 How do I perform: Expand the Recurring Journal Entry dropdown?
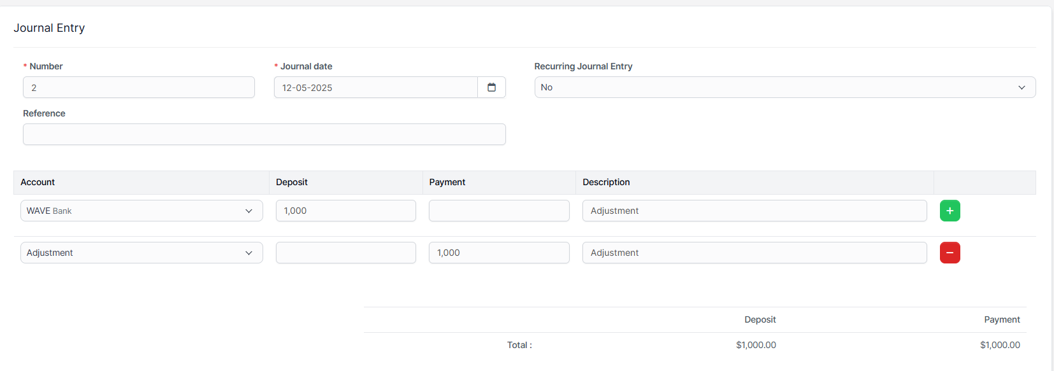(x=784, y=87)
